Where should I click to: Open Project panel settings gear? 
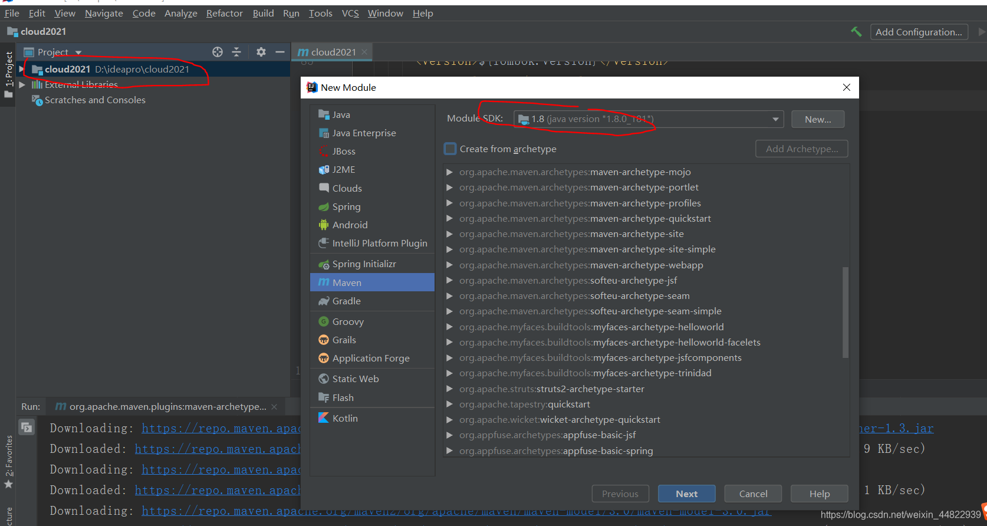[x=261, y=52]
